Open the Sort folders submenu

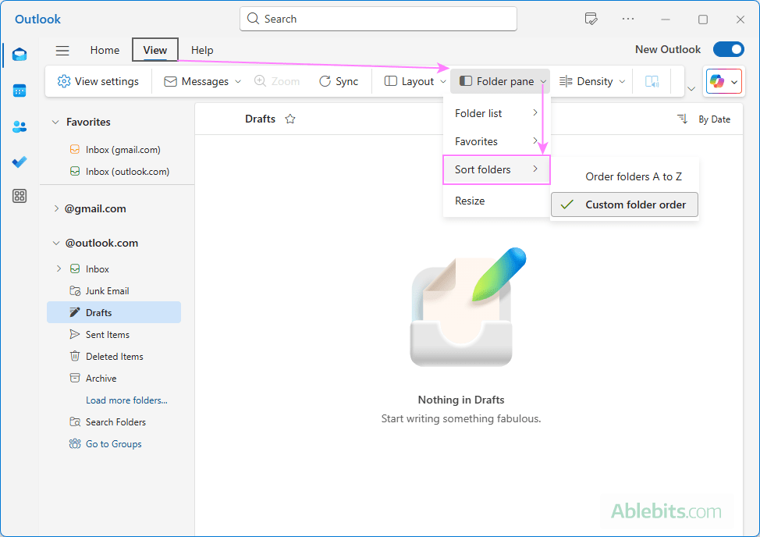pos(496,169)
